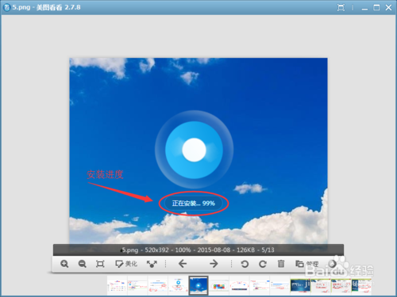Select the sixth thumbnail with colored tiles
The width and height of the screenshot is (397, 297).
tap(219, 286)
